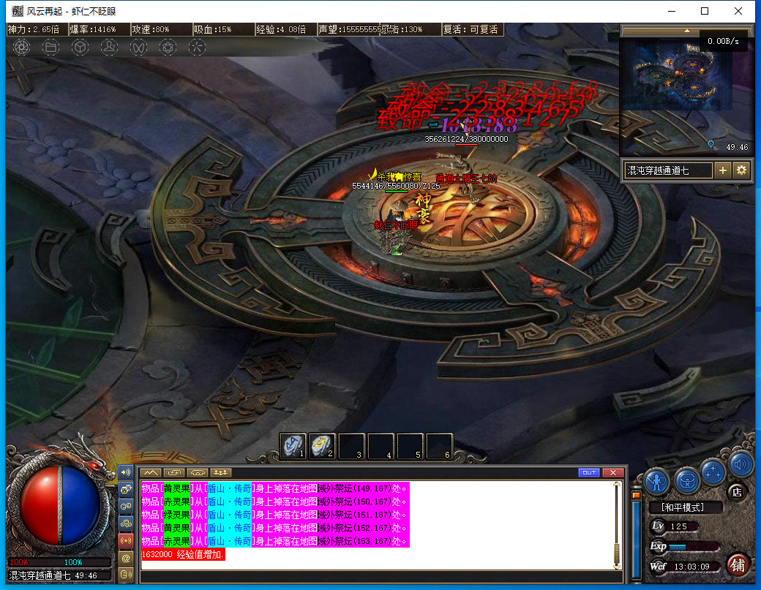Screen dimensions: 761x590
Task: Click the chat log scrollbar
Action: [617, 526]
